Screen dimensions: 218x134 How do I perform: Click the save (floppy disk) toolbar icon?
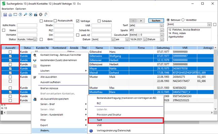5,15
